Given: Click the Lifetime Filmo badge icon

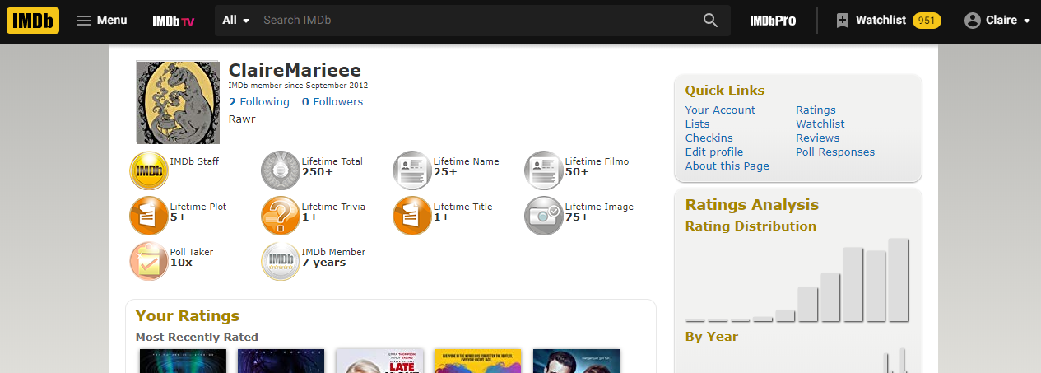Looking at the screenshot, I should click(544, 170).
